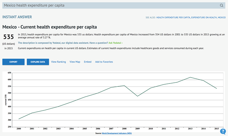Viewport: 228px width, 136px height.
Task: Click the 2005 x-axis label
Action: 85,129
